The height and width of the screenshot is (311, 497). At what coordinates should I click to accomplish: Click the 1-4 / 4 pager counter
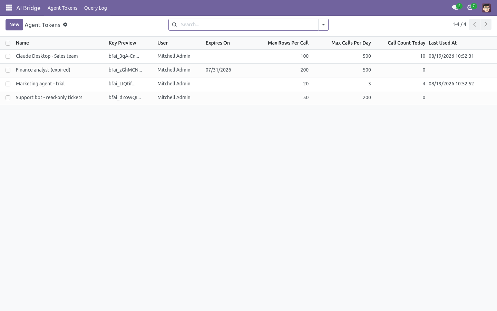click(459, 24)
